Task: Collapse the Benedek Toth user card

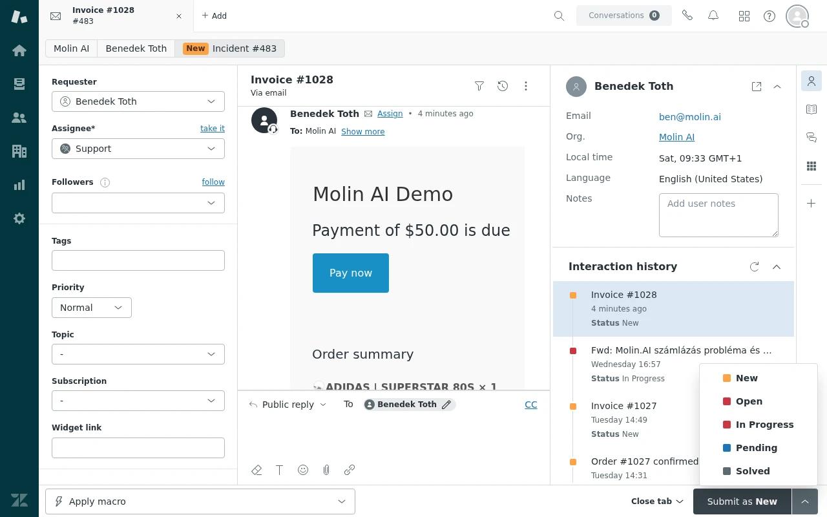Action: pyautogui.click(x=777, y=87)
